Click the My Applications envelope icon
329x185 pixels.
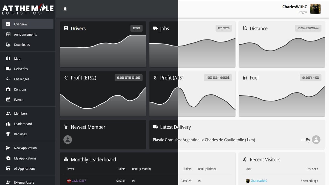point(8,158)
